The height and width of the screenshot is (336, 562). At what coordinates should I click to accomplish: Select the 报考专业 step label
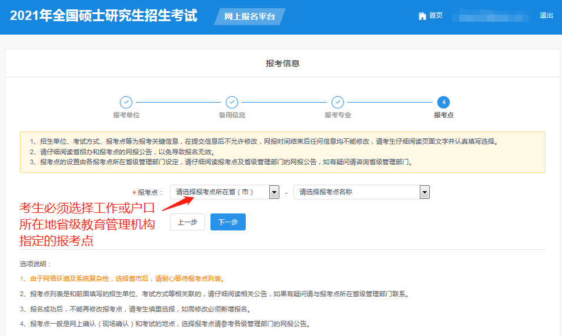coord(337,115)
